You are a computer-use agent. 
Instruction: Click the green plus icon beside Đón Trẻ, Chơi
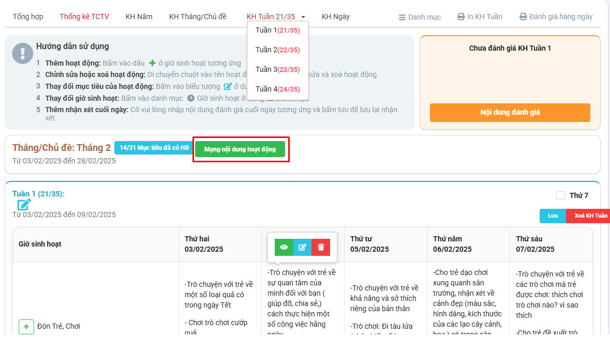point(26,327)
